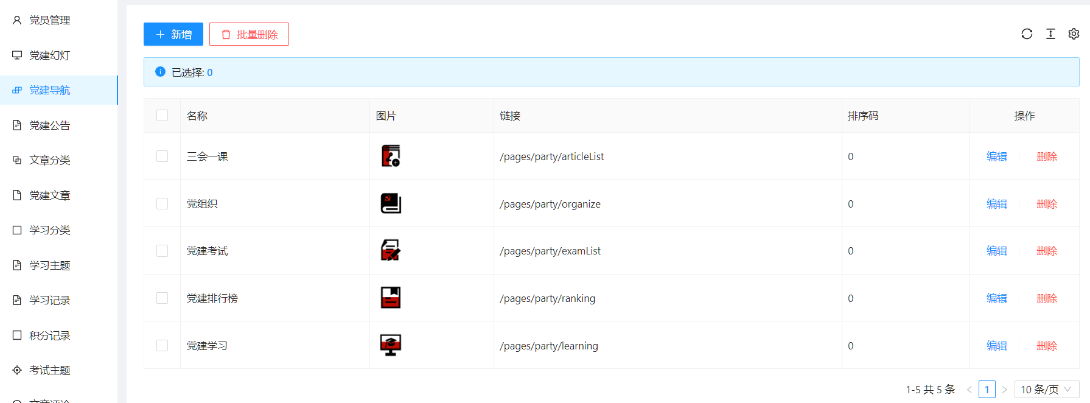
Task: Click 编辑 link for the 党组织 row
Action: tap(996, 204)
